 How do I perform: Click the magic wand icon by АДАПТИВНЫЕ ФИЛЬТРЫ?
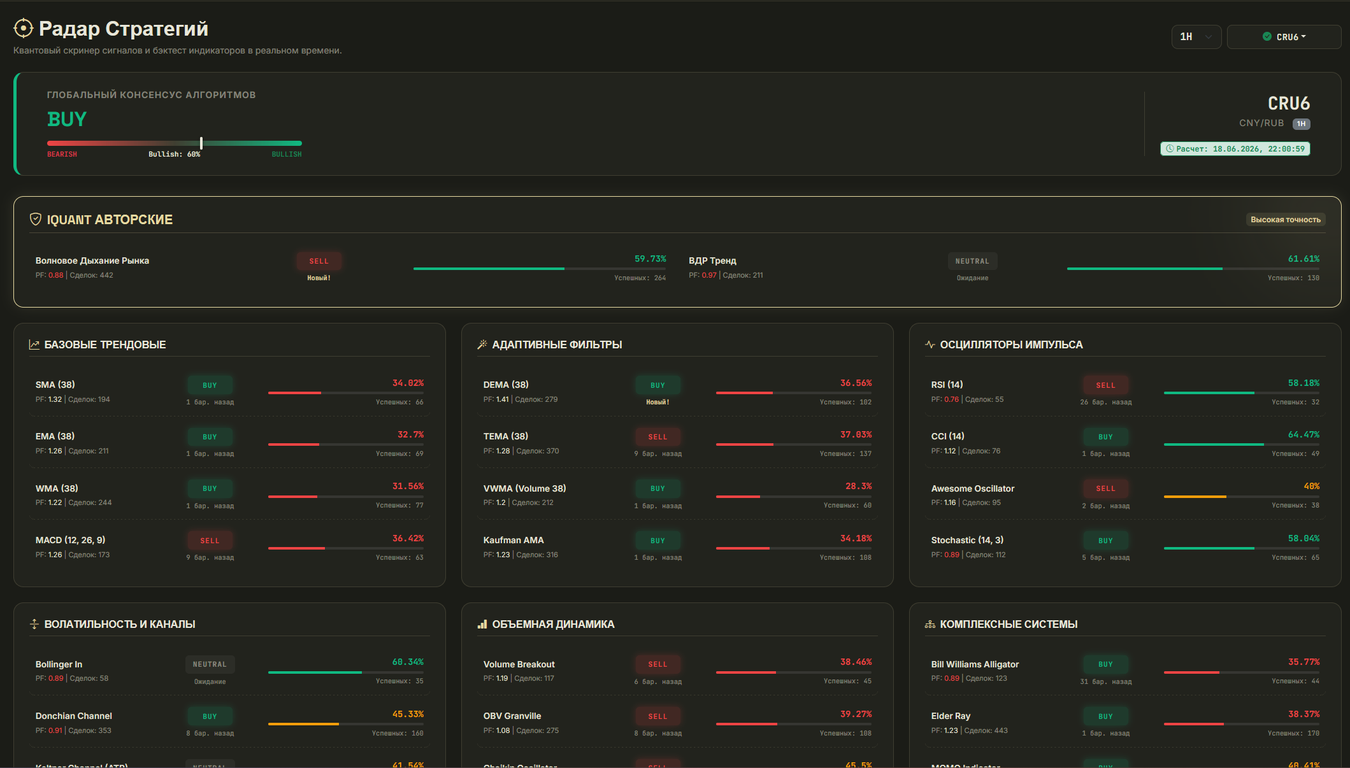point(482,345)
